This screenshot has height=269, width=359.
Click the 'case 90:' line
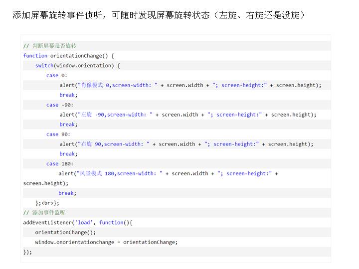(58, 134)
